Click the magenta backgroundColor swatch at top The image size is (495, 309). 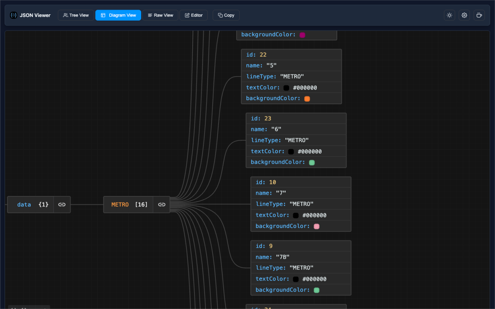coord(302,35)
